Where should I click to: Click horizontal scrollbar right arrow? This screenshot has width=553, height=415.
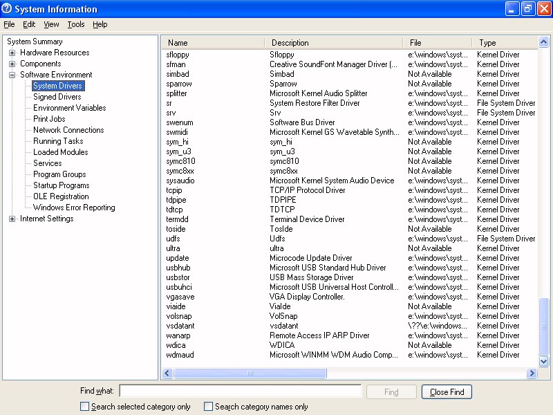point(532,373)
